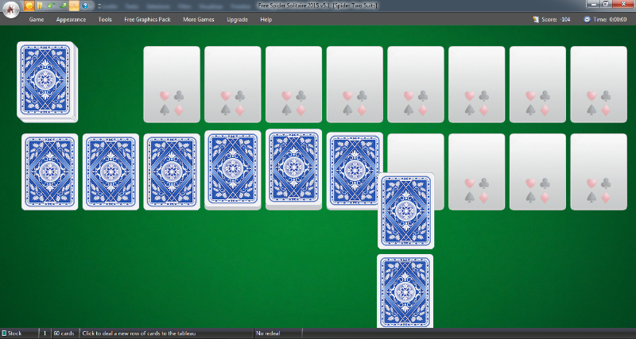This screenshot has height=339, width=636.
Task: Click the blue help question mark icon
Action: [84, 6]
